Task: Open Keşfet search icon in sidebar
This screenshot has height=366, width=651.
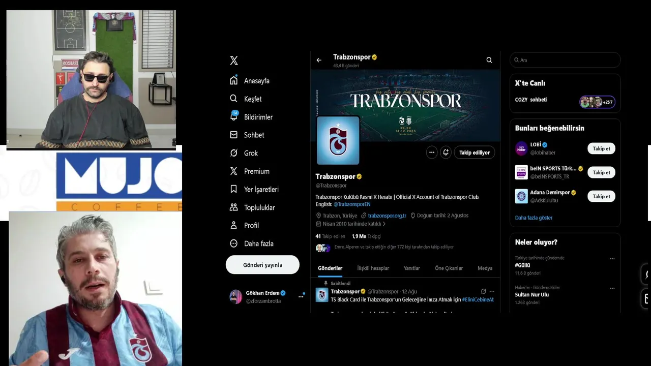Action: click(x=234, y=99)
